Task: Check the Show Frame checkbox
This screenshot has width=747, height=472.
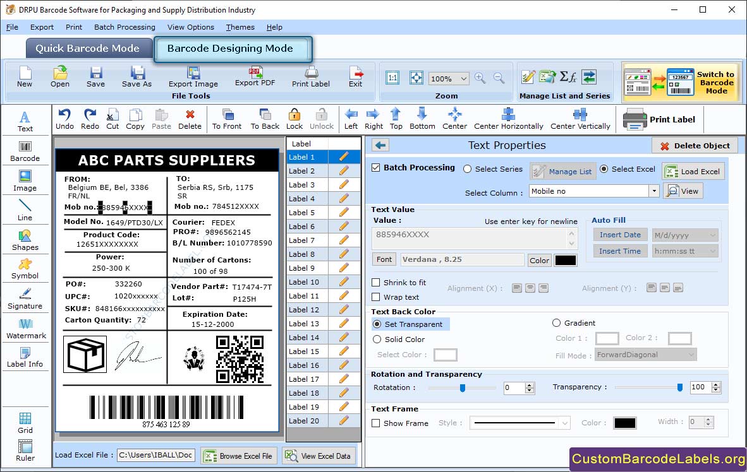Action: 376,423
